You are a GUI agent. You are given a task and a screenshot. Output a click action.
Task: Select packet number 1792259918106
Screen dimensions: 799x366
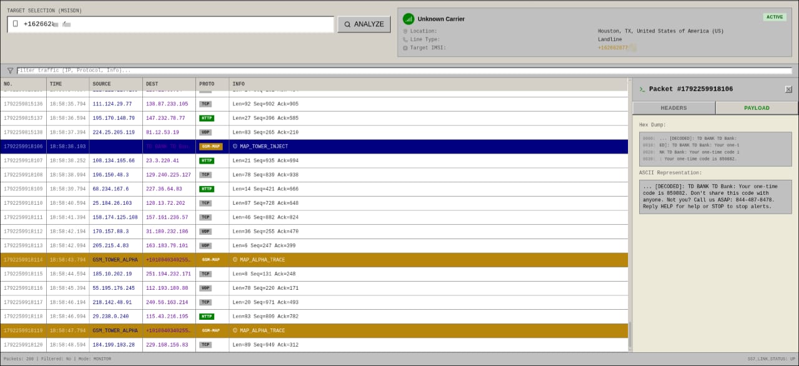23,147
